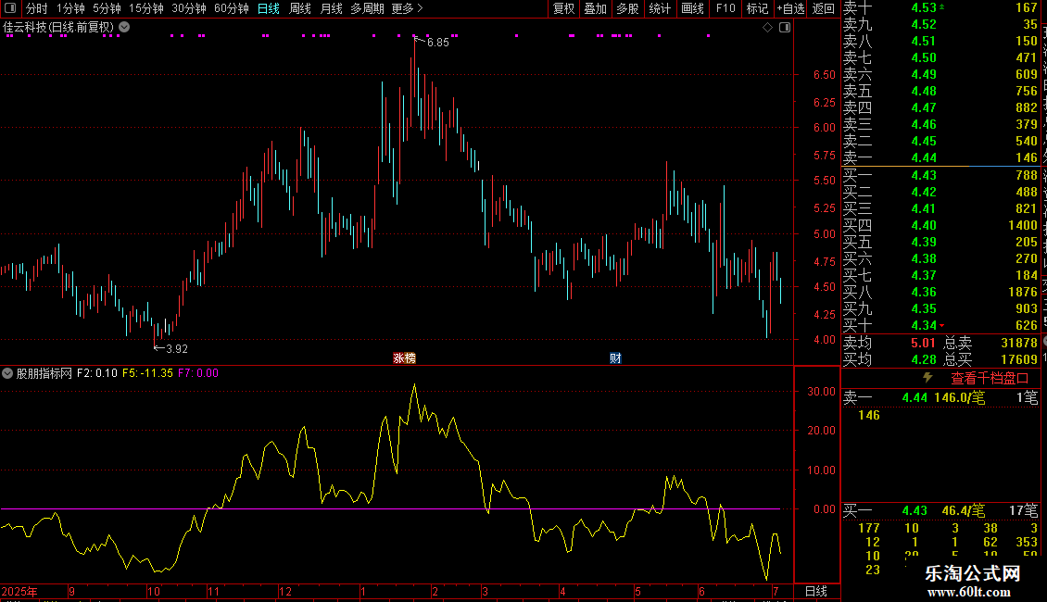
Task: Select the 卖一 4.44 order row
Action: [x=940, y=158]
